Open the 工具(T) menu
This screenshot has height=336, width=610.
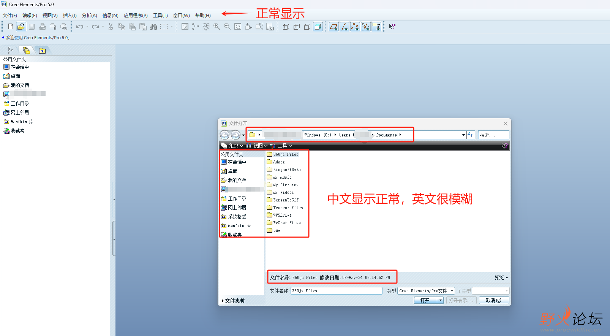[x=160, y=16]
